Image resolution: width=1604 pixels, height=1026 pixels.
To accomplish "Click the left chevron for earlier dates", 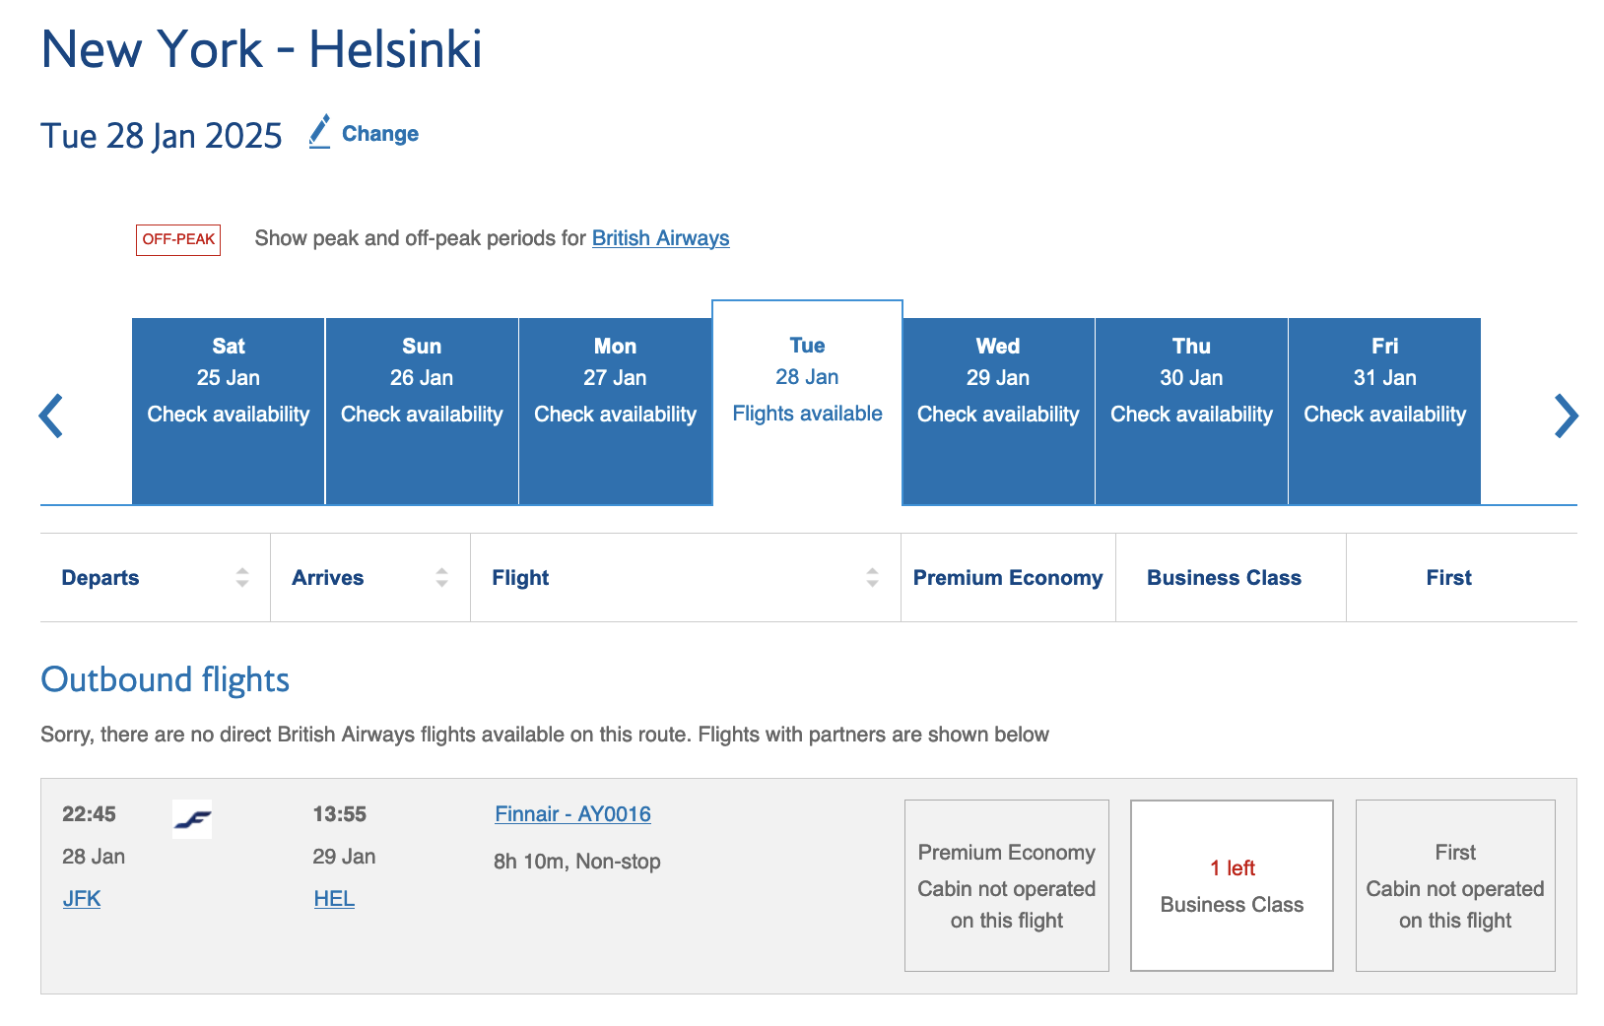I will click(x=50, y=415).
